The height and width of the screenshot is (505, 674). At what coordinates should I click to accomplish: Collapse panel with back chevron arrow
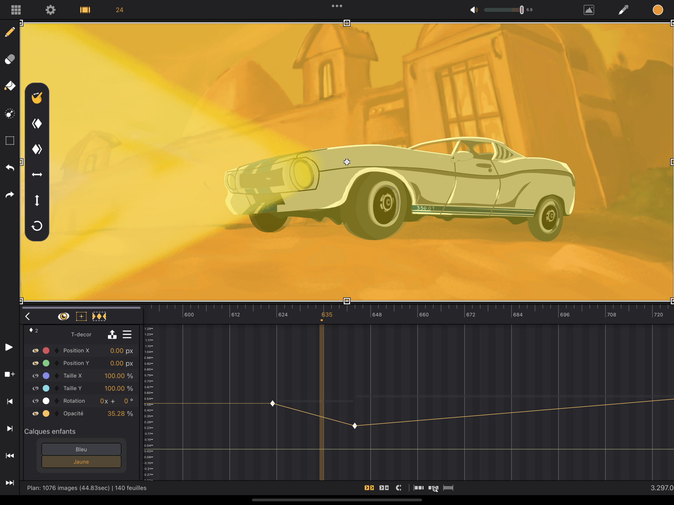point(28,316)
